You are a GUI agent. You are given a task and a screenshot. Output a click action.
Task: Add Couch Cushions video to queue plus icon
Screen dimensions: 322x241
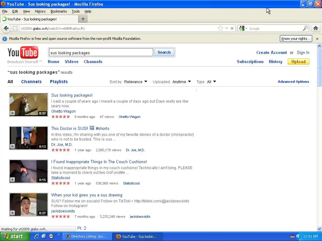[13, 179]
